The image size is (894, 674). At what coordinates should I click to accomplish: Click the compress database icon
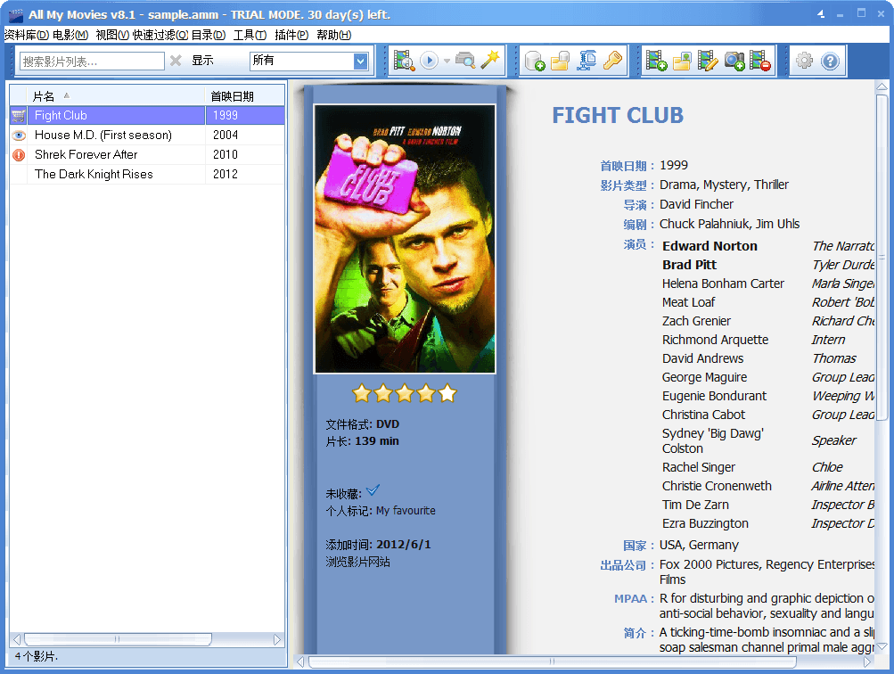586,61
